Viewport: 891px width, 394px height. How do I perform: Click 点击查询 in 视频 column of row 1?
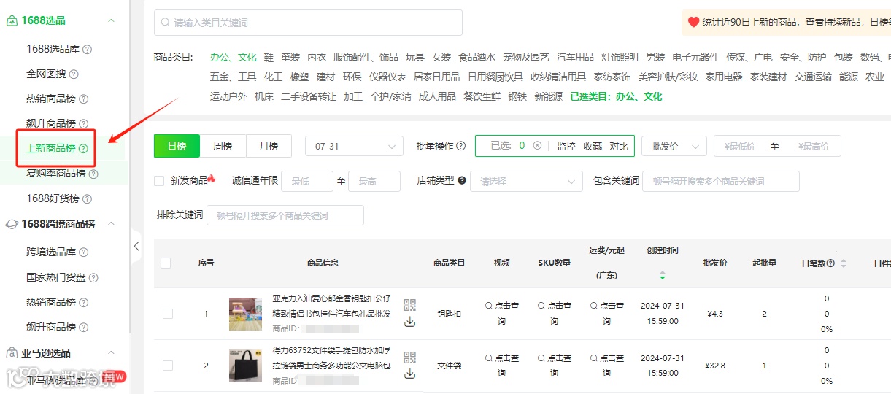tap(502, 314)
